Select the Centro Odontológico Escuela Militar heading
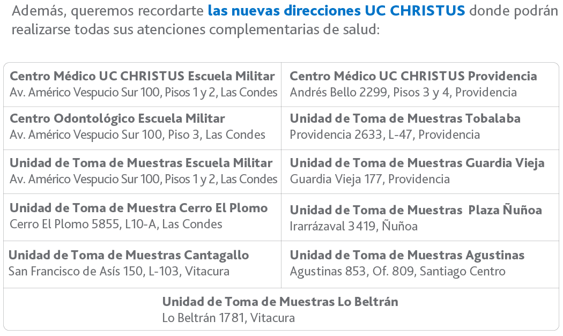 pos(117,118)
